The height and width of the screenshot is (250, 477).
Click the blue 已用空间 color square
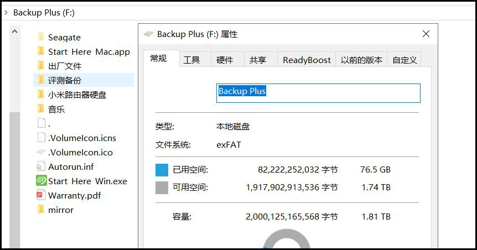[x=162, y=170]
